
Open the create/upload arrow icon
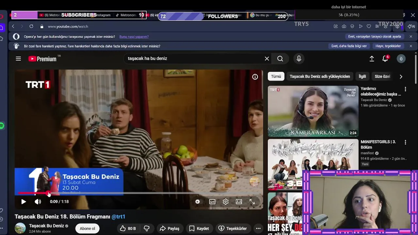(x=372, y=58)
